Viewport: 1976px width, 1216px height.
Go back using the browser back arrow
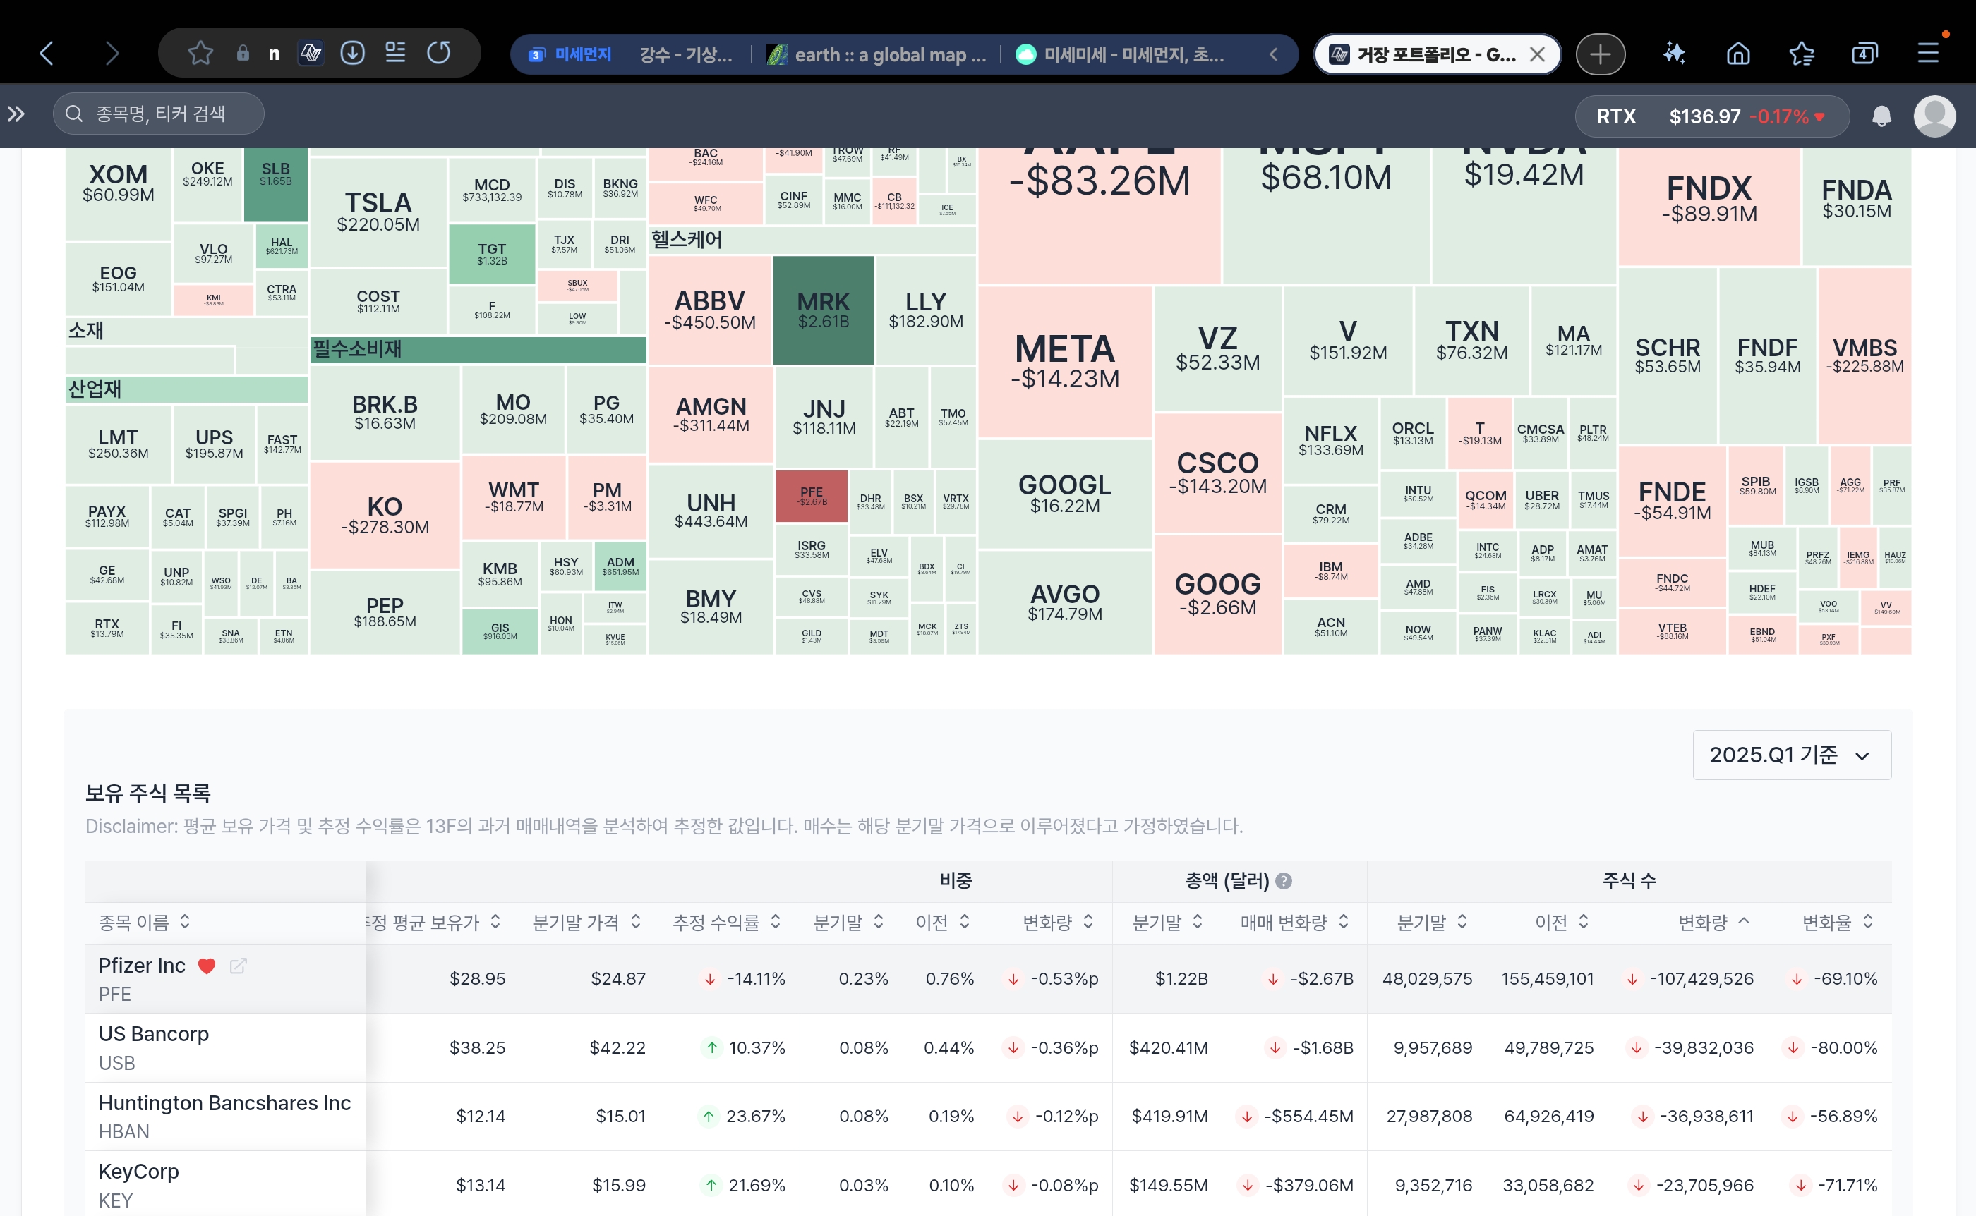[x=47, y=54]
